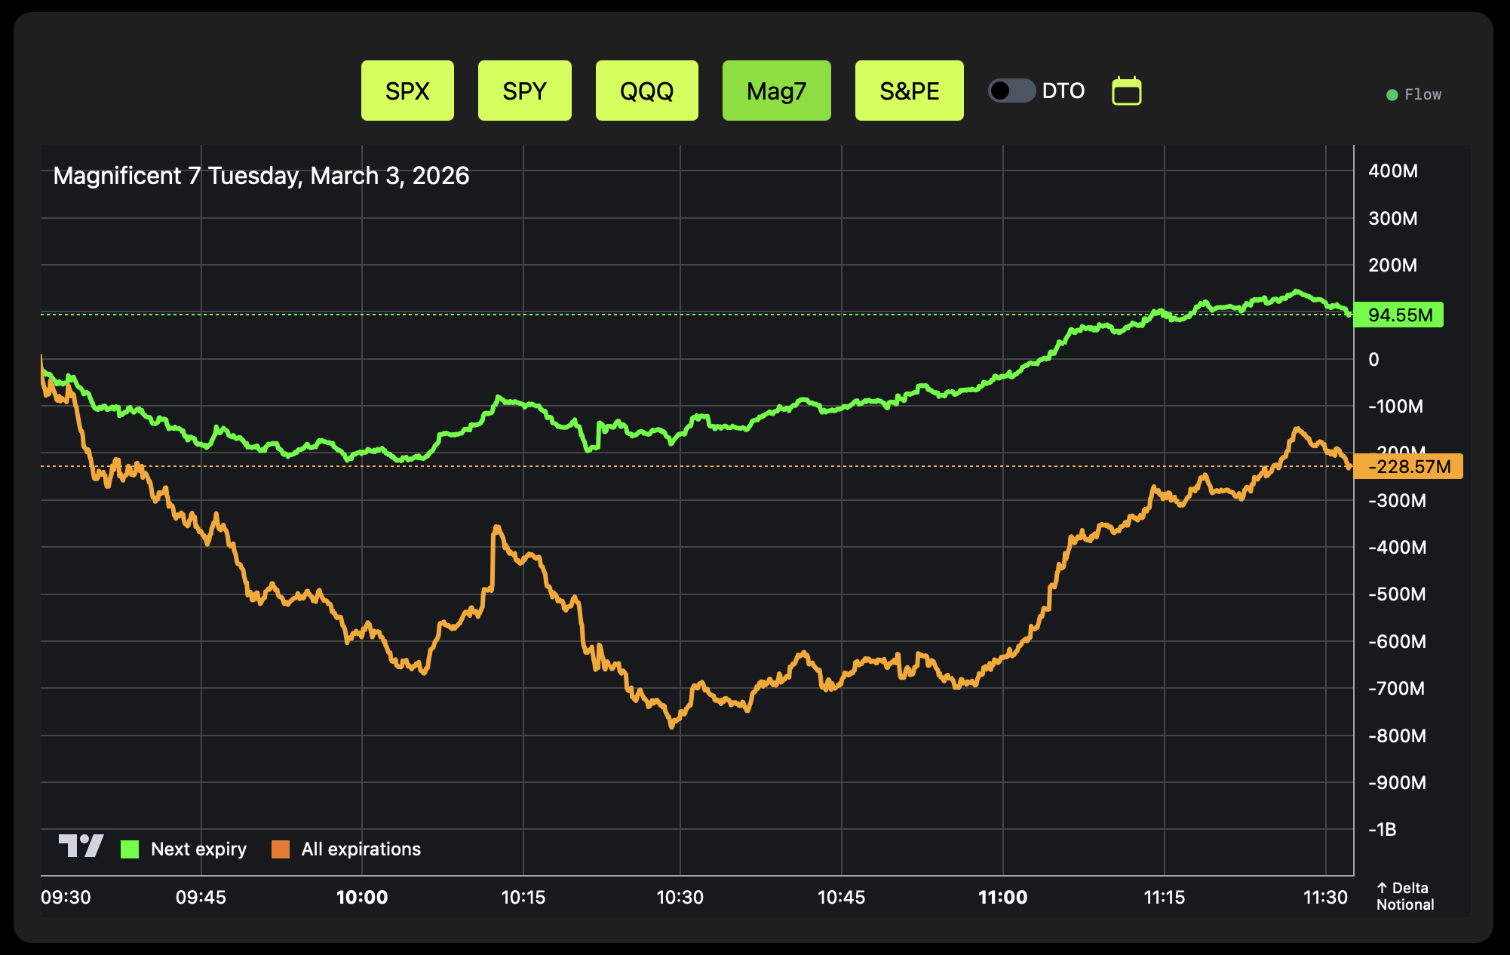Click the 11:00 time axis label
Viewport: 1510px width, 955px height.
pos(1002,898)
